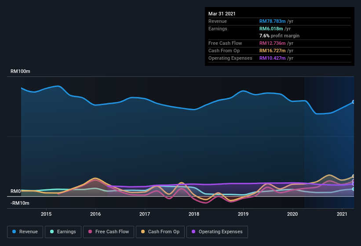Select the 2016 x-axis label
Screen dimensions: 361x246
point(95,214)
